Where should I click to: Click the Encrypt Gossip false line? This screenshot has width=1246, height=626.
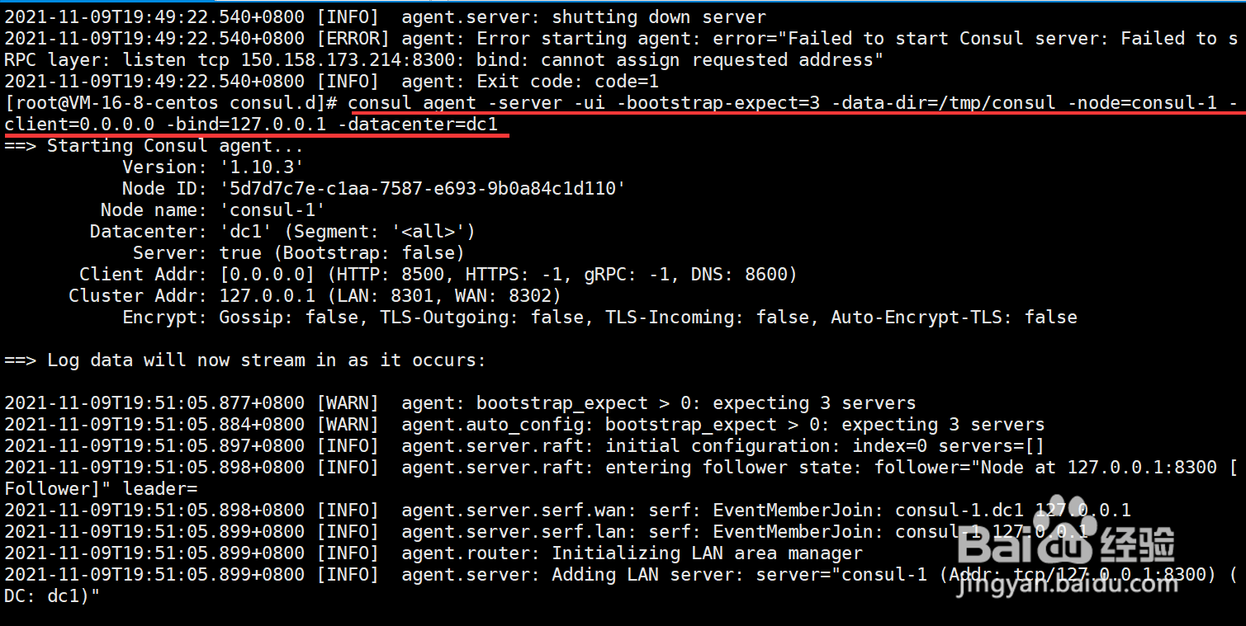click(599, 318)
